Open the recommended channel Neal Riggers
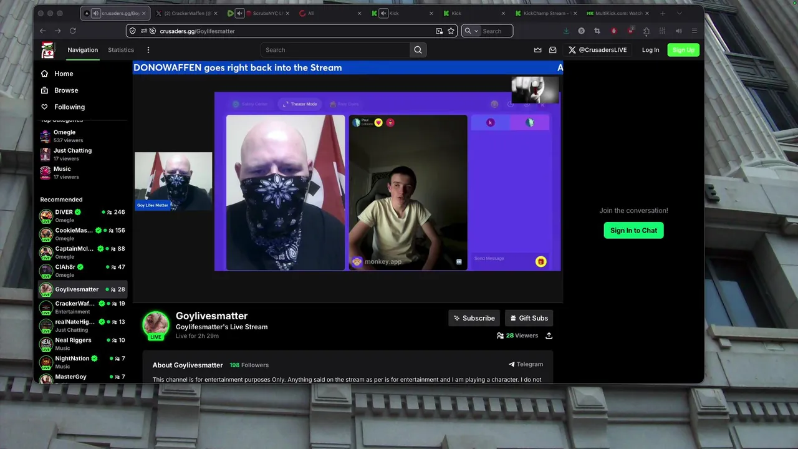This screenshot has width=798, height=449. [83, 344]
